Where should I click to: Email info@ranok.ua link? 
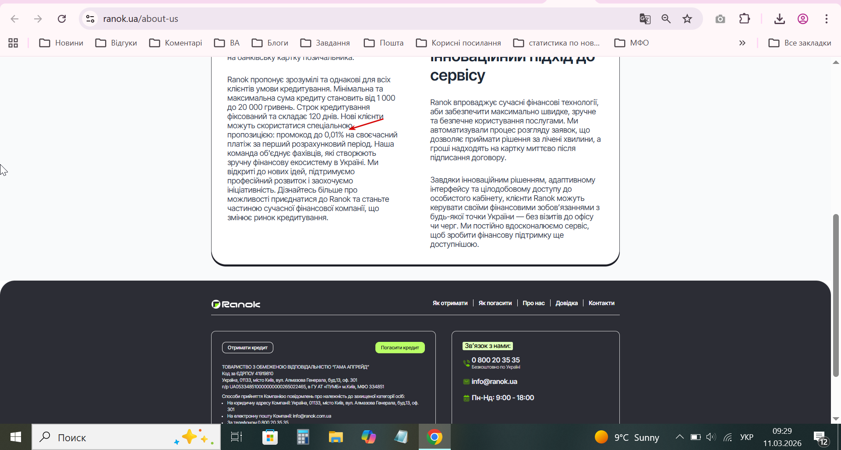[494, 382]
